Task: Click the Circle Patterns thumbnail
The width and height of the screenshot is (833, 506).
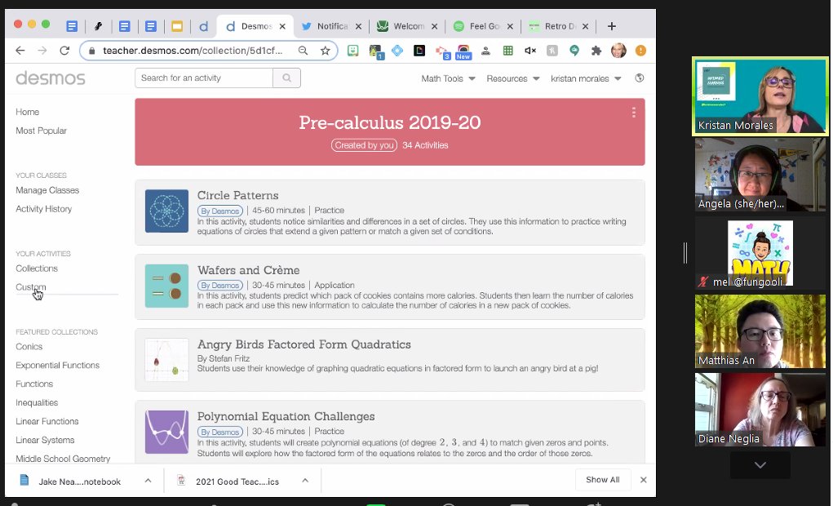Action: point(166,211)
